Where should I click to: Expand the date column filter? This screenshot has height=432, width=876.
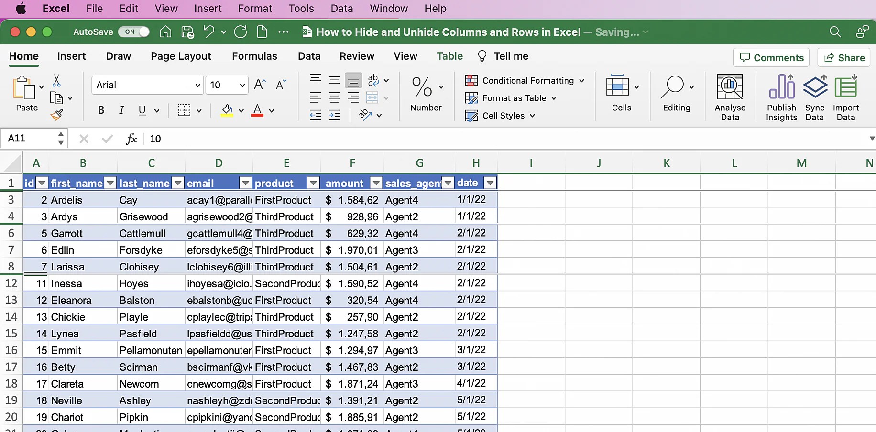click(x=490, y=183)
